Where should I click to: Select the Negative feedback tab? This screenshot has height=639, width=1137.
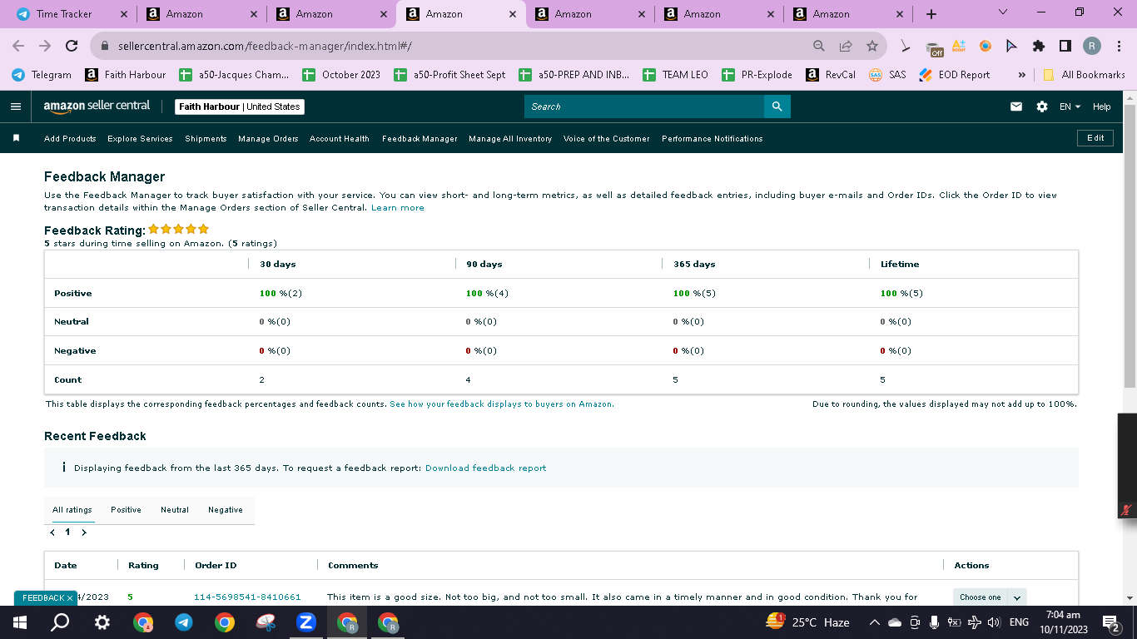[226, 510]
